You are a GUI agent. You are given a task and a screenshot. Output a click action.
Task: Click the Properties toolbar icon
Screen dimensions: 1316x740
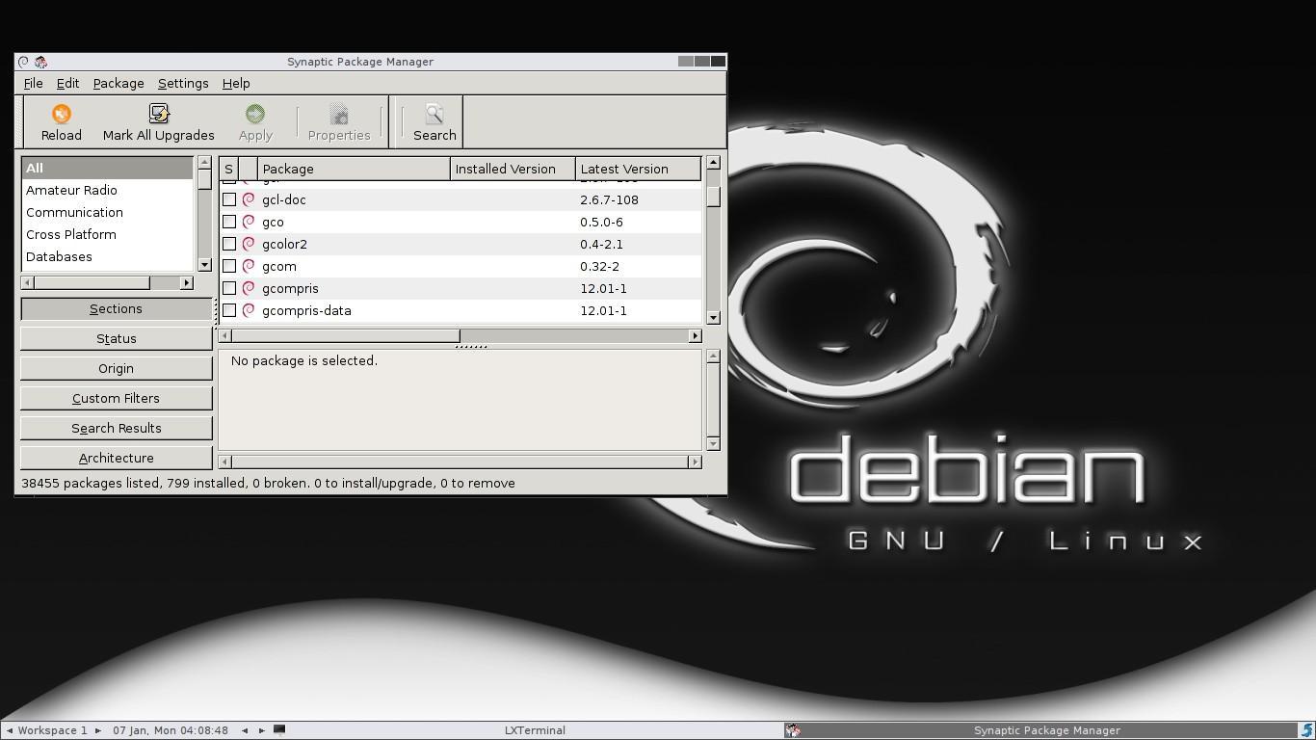(x=339, y=115)
